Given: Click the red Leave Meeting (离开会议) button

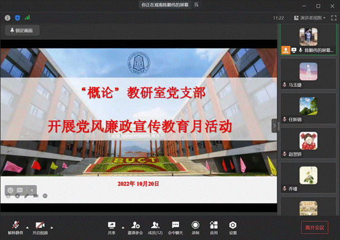Looking at the screenshot, I should coord(315,227).
